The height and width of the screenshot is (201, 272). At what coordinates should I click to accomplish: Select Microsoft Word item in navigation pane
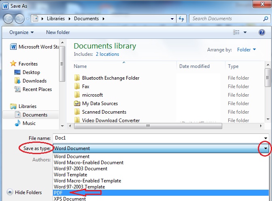tap(35, 47)
